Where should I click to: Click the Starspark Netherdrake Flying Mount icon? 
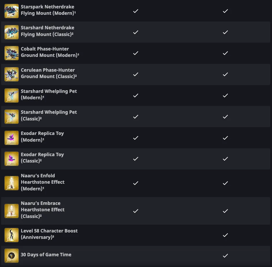pos(12,11)
